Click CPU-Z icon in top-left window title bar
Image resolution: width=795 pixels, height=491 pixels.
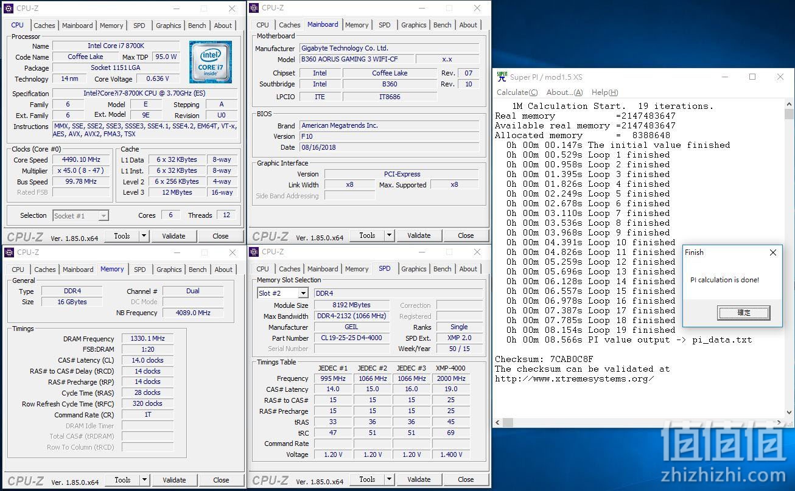click(9, 9)
